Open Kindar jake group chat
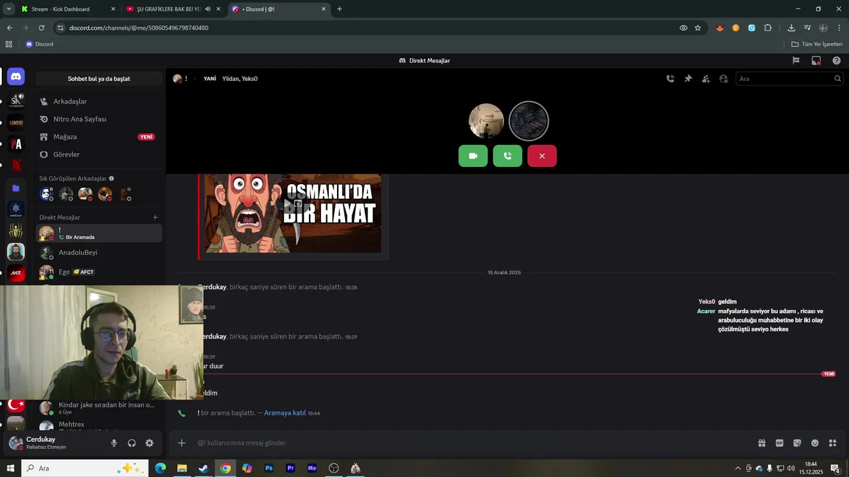 point(99,407)
